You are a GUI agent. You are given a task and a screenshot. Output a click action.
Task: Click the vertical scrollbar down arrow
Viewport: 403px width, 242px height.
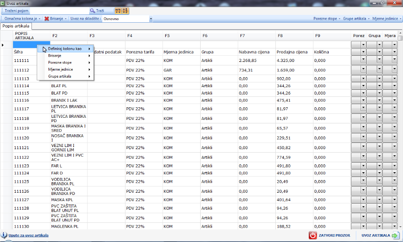[400, 227]
